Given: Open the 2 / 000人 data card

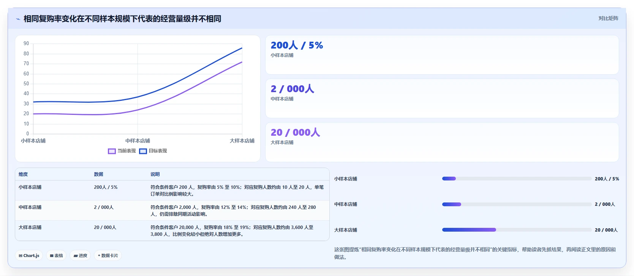Looking at the screenshot, I should (442, 99).
